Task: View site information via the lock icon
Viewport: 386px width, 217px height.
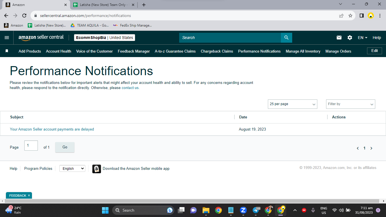Action: (x=36, y=16)
